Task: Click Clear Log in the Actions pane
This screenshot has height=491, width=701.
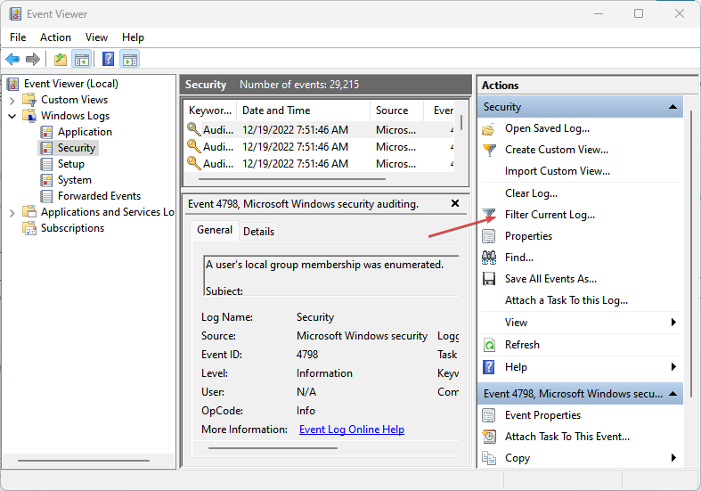Action: point(531,193)
